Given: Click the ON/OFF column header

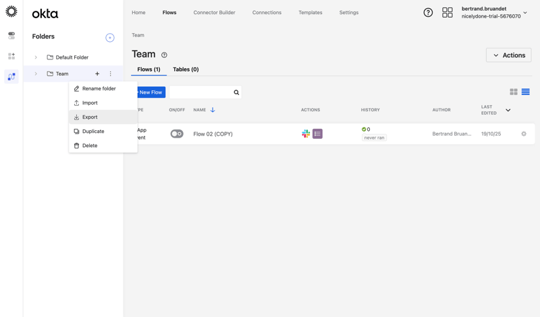Looking at the screenshot, I should click(x=177, y=110).
